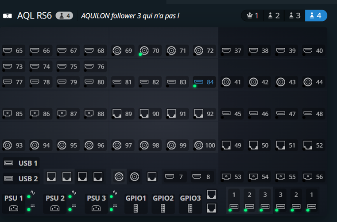Switch to the master device tab 1
The width and height of the screenshot is (337, 222).
(x=253, y=15)
